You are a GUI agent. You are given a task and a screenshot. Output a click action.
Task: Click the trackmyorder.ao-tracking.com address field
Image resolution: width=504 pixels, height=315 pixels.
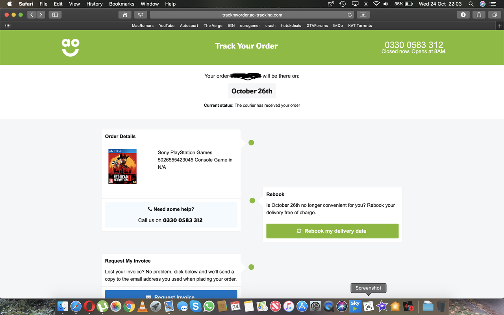tap(252, 15)
